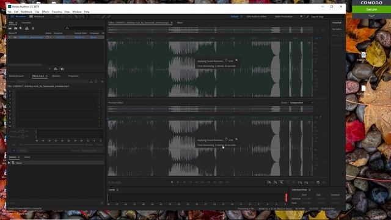Open the Levels panel menu

click(x=117, y=189)
